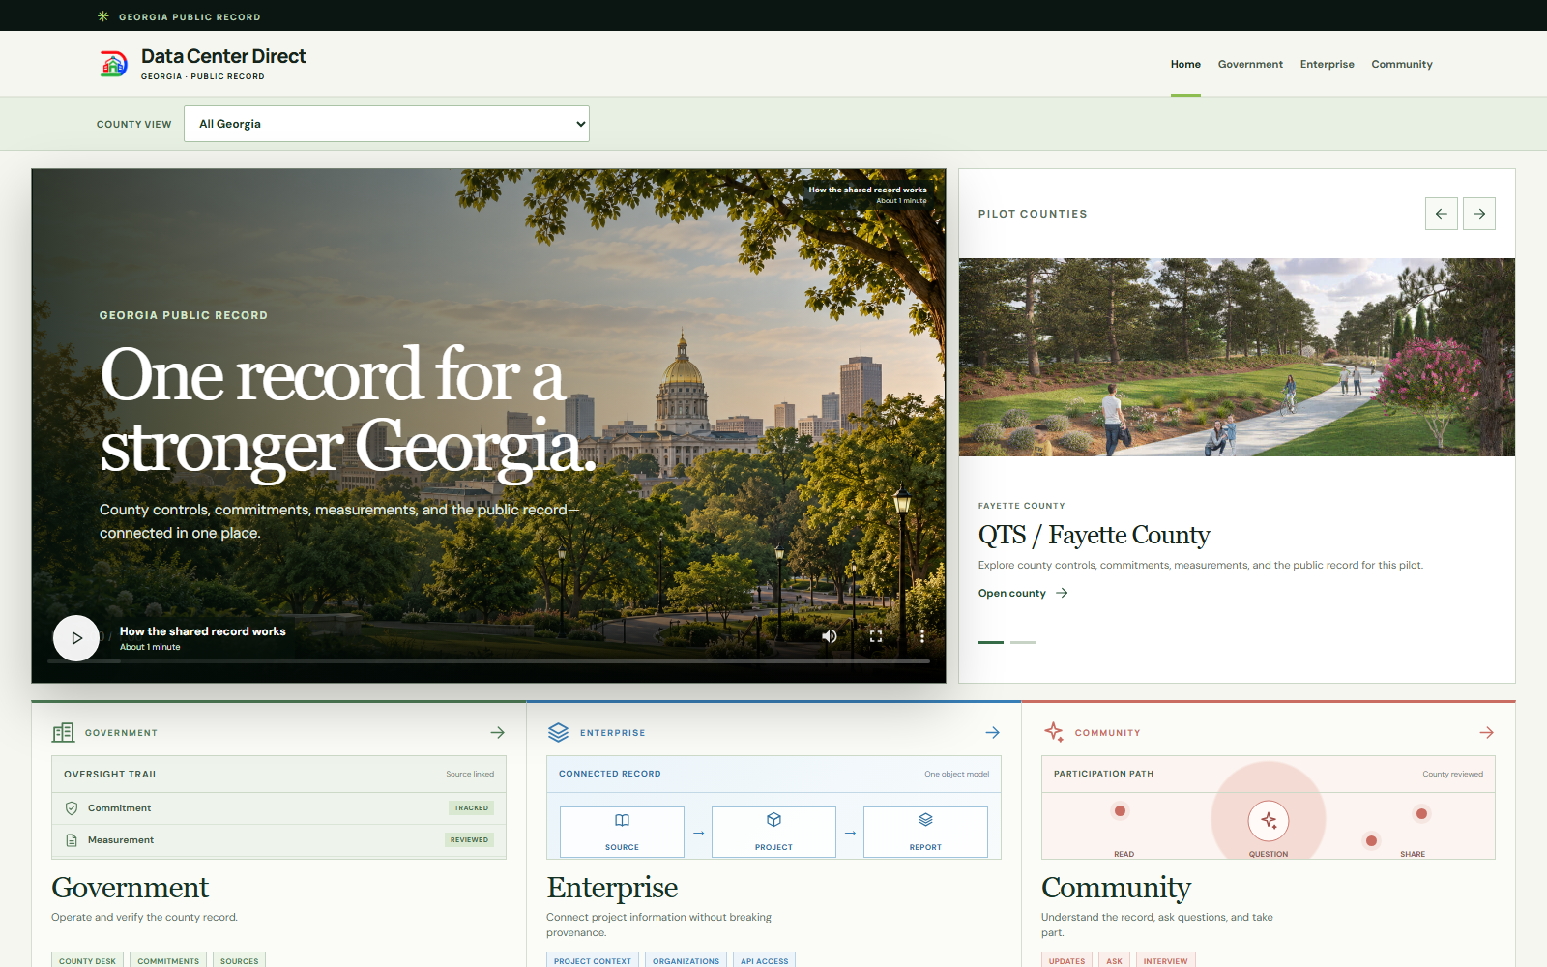Viewport: 1547px width, 967px height.
Task: Show next pilot county
Action: tap(1479, 214)
